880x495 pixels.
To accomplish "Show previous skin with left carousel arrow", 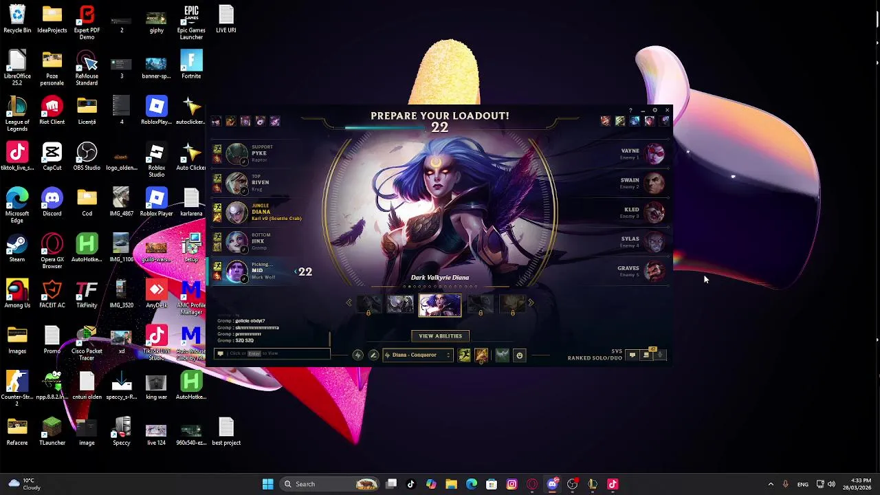I will pos(349,302).
